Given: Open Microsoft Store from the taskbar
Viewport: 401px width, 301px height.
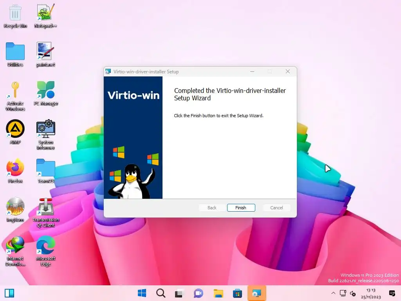Looking at the screenshot, I should click(x=237, y=293).
